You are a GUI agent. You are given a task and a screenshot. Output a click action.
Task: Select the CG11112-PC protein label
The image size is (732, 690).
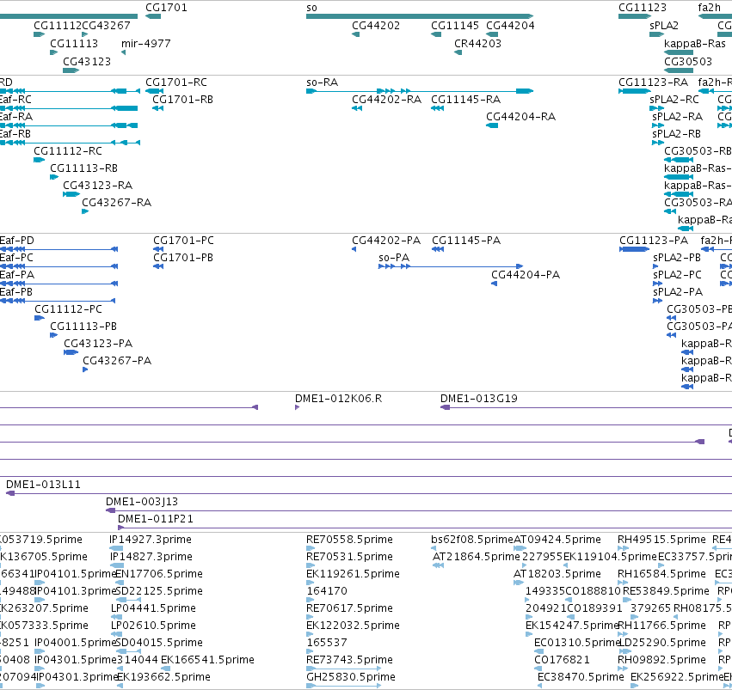point(68,310)
